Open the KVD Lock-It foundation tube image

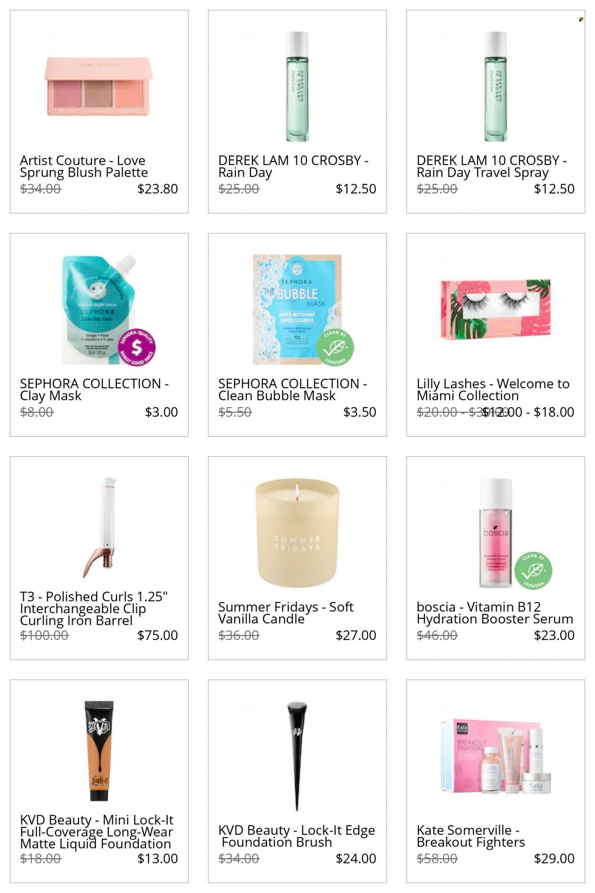pos(99,751)
